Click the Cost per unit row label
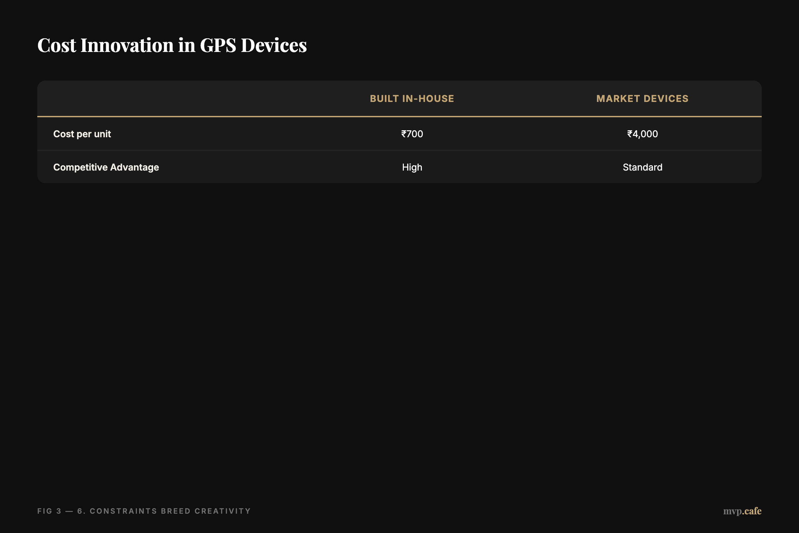The width and height of the screenshot is (799, 533). click(x=82, y=134)
